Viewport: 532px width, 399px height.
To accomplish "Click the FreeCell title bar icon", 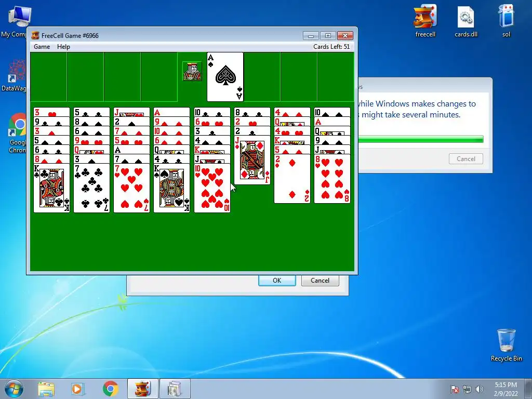I will pyautogui.click(x=35, y=35).
